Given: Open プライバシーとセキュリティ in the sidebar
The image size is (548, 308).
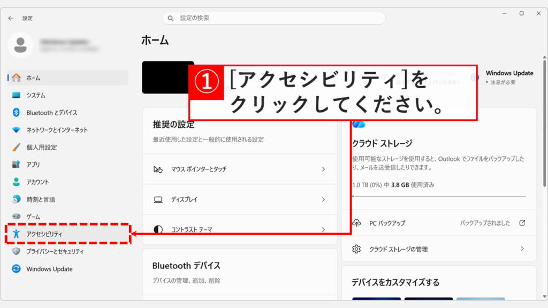Looking at the screenshot, I should [68, 251].
